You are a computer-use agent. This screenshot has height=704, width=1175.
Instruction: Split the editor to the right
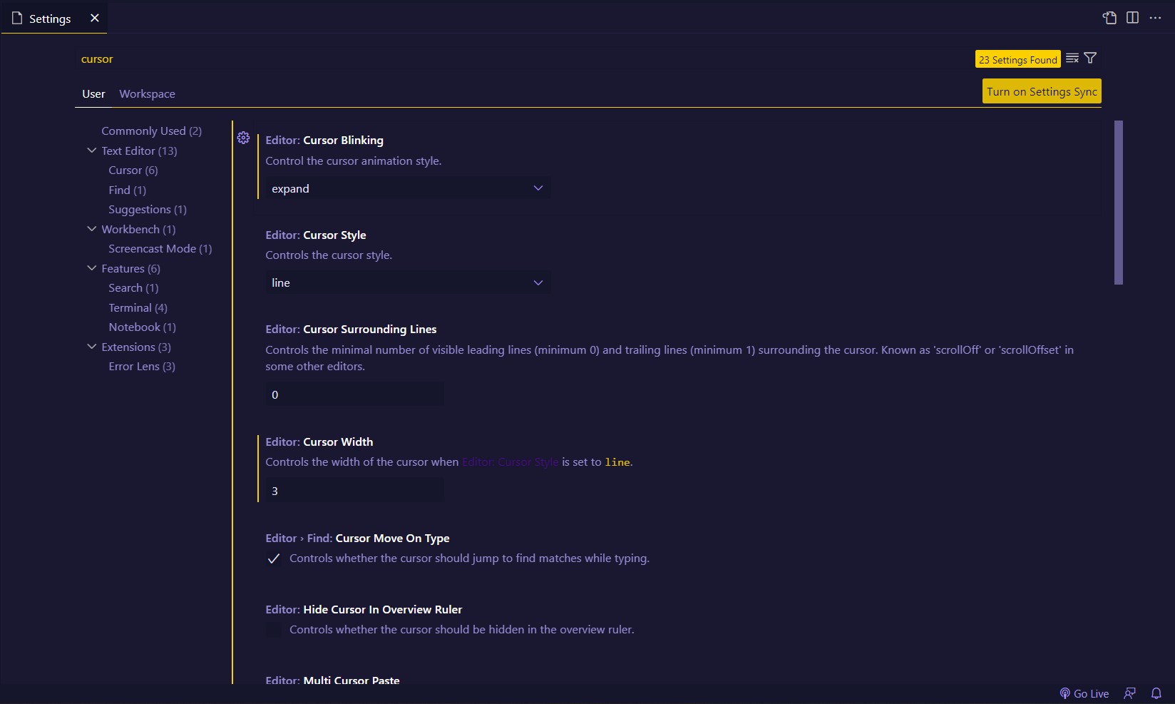coord(1132,18)
